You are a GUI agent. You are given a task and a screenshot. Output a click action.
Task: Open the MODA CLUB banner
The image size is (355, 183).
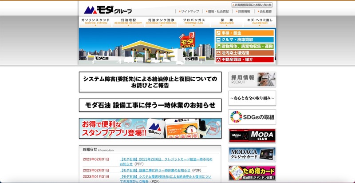coord(252,135)
